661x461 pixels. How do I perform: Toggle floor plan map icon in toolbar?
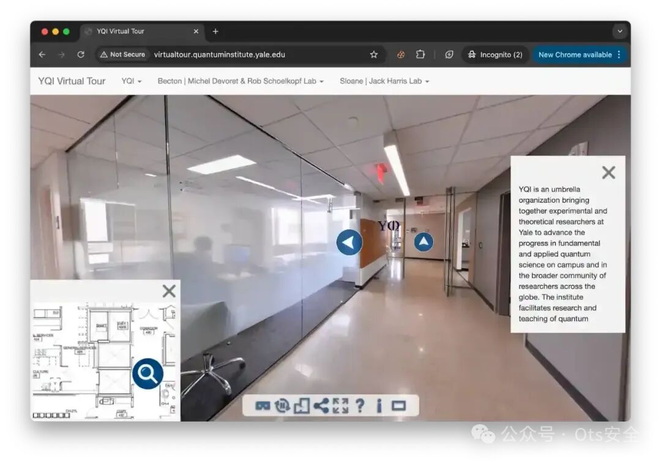301,406
